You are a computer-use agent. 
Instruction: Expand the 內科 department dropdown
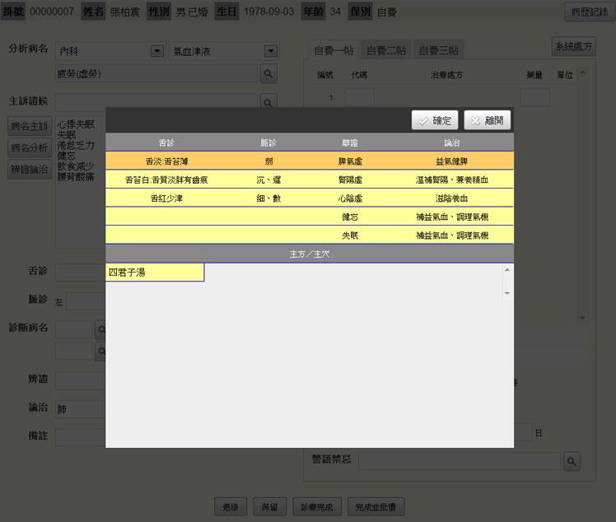click(156, 51)
